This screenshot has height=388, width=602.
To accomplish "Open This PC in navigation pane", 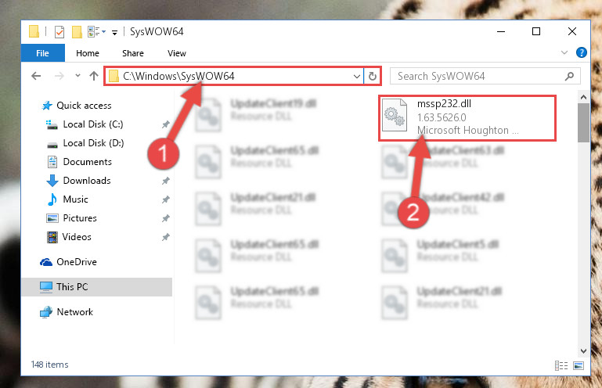I will coord(72,286).
